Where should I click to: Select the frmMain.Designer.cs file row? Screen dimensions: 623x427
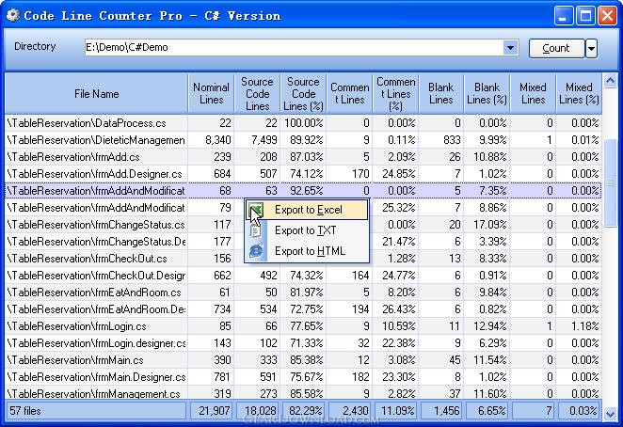click(x=303, y=377)
